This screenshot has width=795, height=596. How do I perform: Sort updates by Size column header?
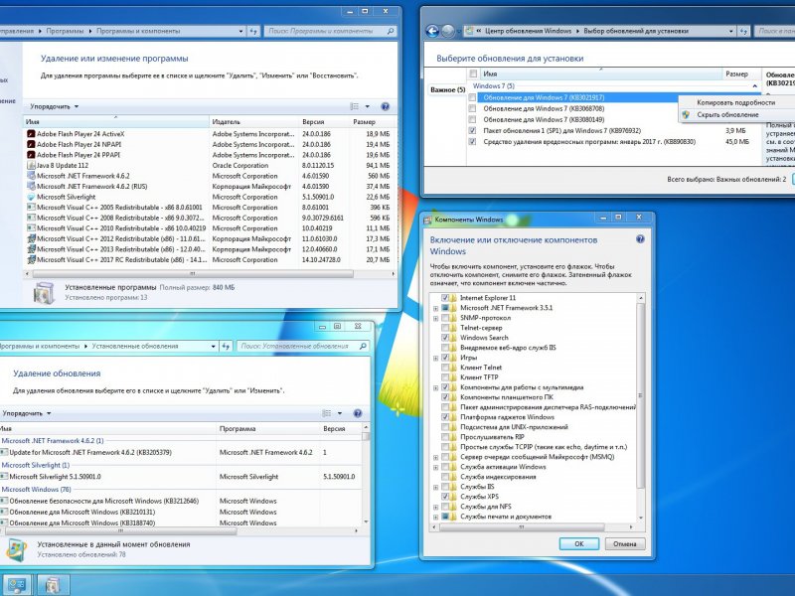point(741,74)
